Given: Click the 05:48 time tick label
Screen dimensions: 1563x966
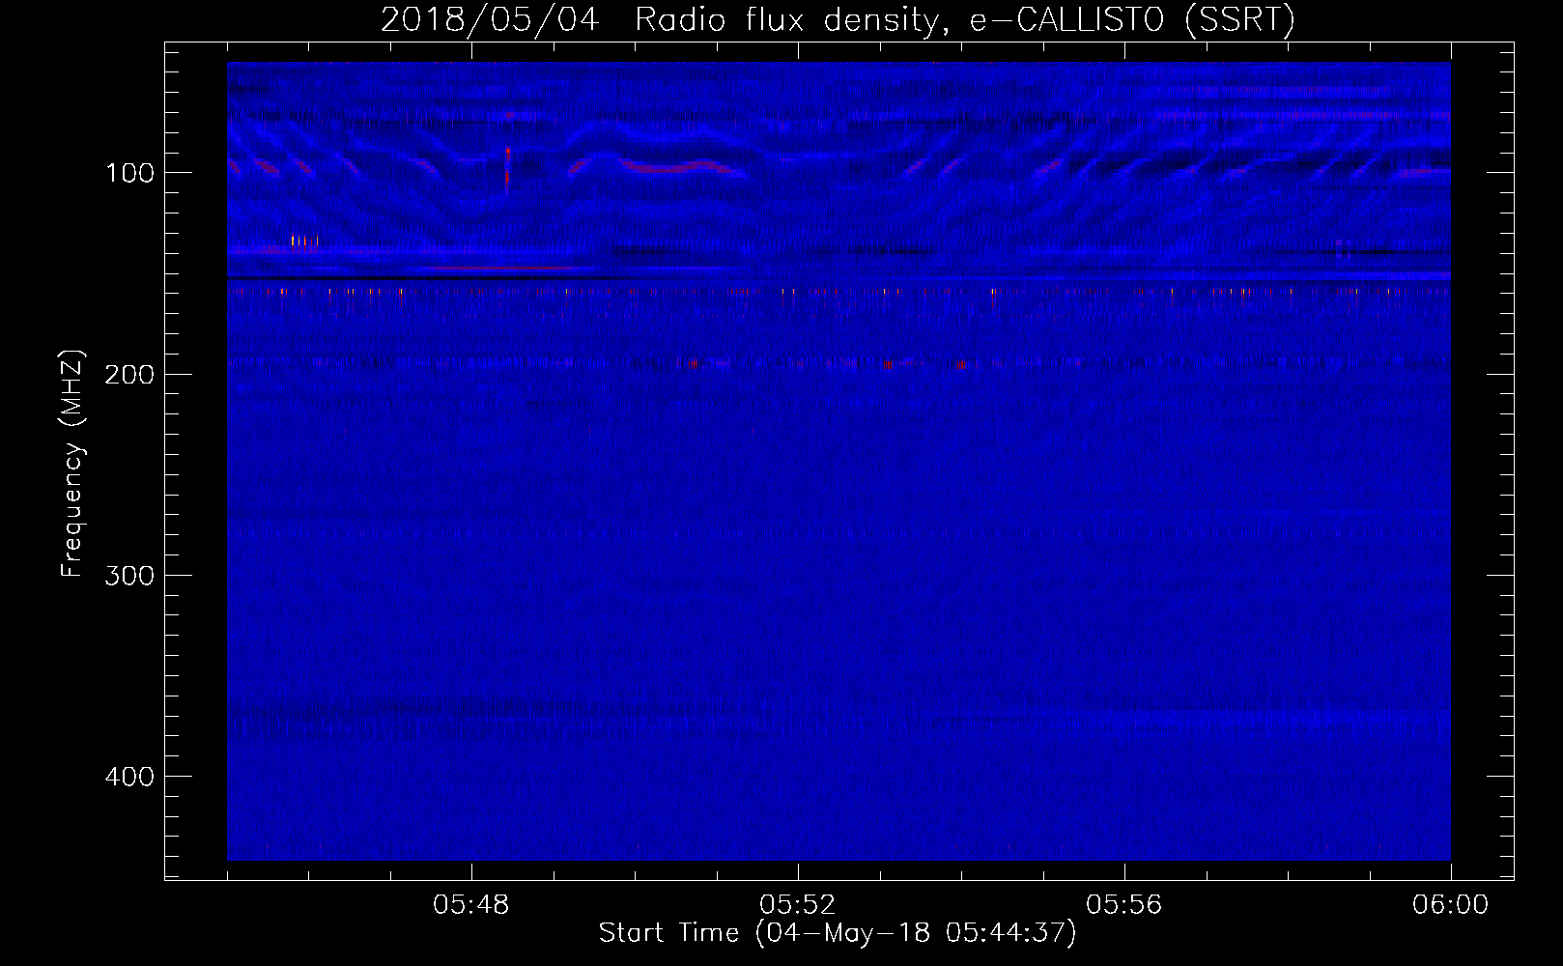Looking at the screenshot, I should point(471,905).
